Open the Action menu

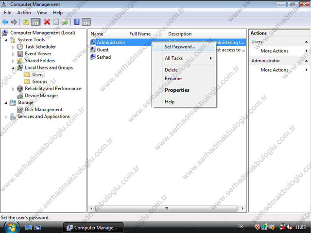[24, 13]
